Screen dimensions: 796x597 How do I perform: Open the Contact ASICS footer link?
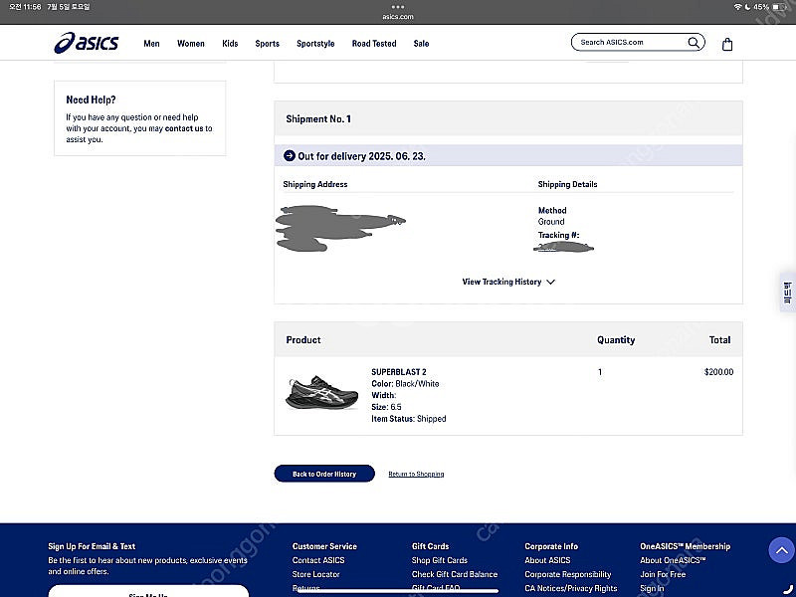[318, 560]
